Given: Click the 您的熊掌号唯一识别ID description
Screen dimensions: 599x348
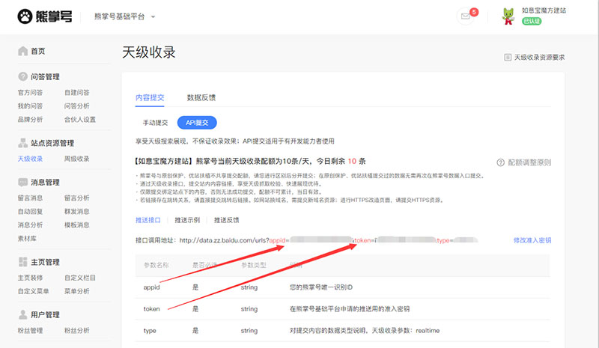Looking at the screenshot, I should [321, 287].
